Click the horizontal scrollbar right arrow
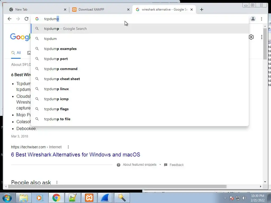271x203 pixels. (261, 186)
